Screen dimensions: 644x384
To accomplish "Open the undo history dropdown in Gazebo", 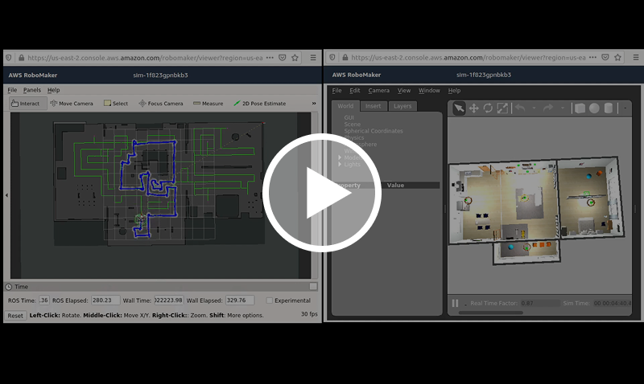I will [534, 108].
